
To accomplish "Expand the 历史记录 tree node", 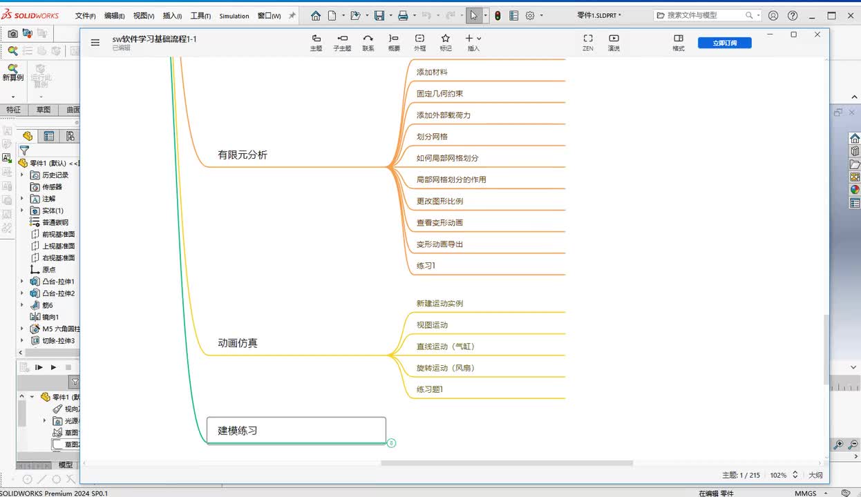I will tap(22, 175).
